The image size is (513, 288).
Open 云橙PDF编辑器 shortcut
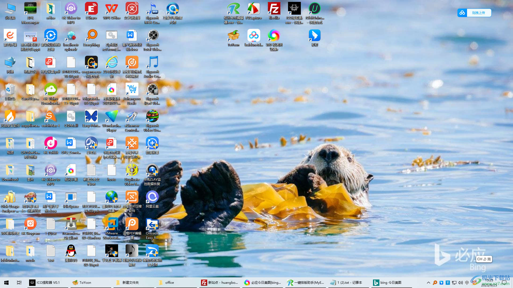pos(132,228)
